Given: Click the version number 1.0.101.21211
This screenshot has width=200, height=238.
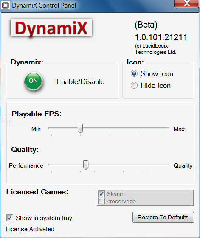Looking at the screenshot, I should pyautogui.click(x=161, y=37).
